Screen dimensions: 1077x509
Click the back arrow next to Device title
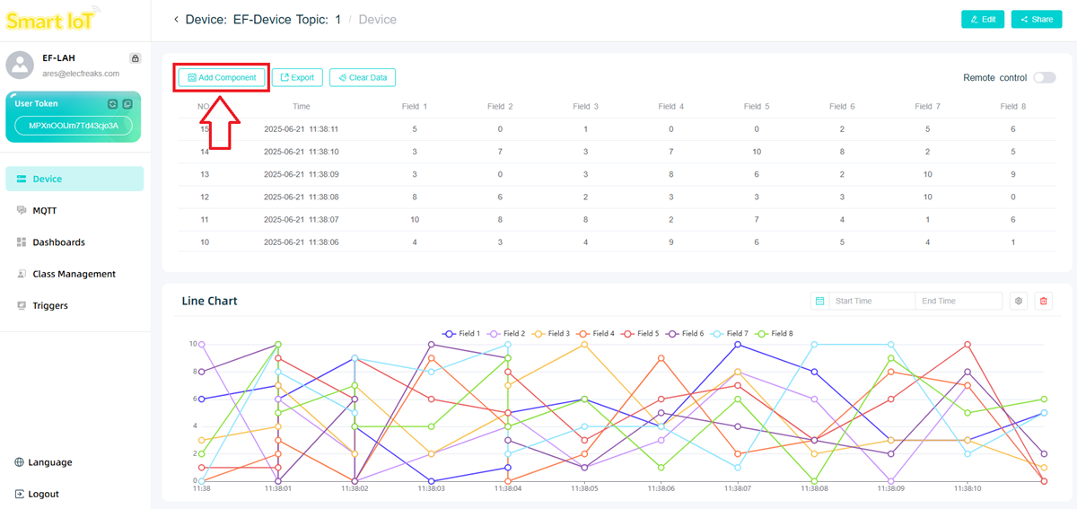tap(176, 20)
